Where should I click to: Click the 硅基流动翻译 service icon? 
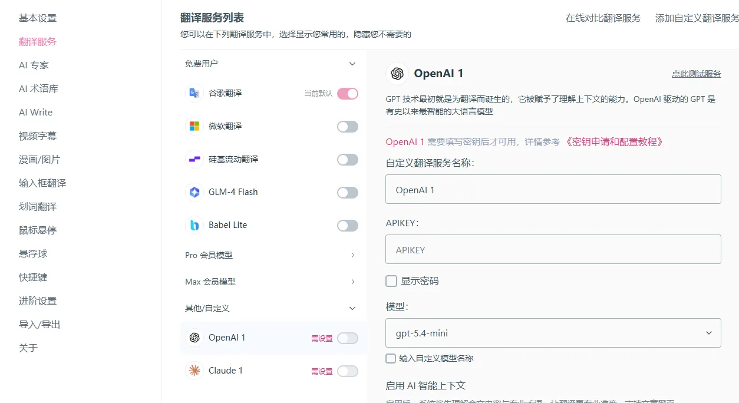coord(194,159)
